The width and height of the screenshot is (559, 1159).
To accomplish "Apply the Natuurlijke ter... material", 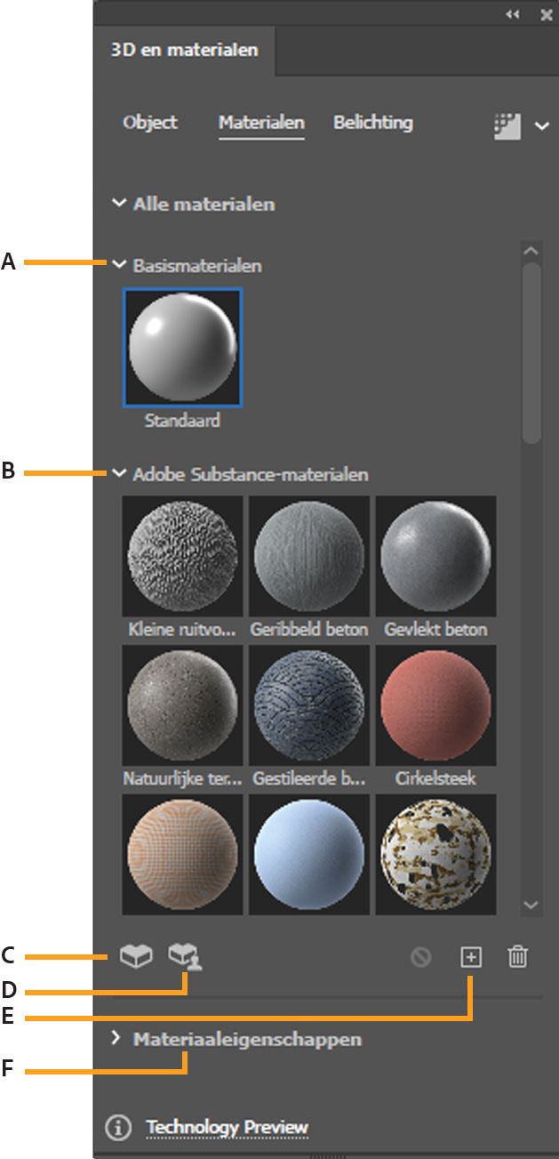I will [182, 704].
